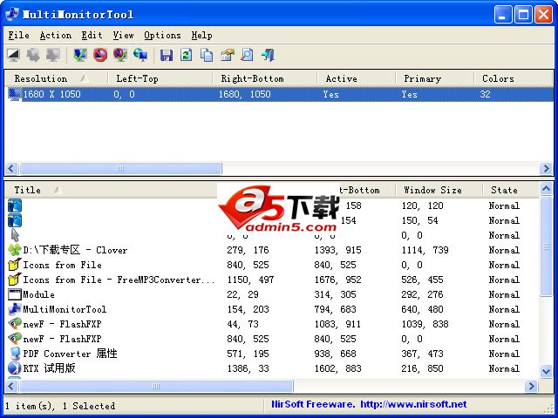Click the Exit door toolbar icon
Screen dimensions: 558x418
268,55
